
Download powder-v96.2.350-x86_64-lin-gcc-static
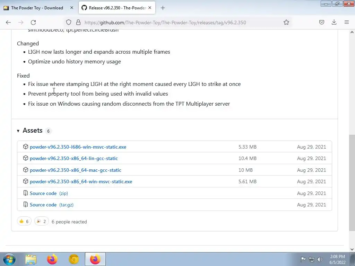(x=73, y=158)
